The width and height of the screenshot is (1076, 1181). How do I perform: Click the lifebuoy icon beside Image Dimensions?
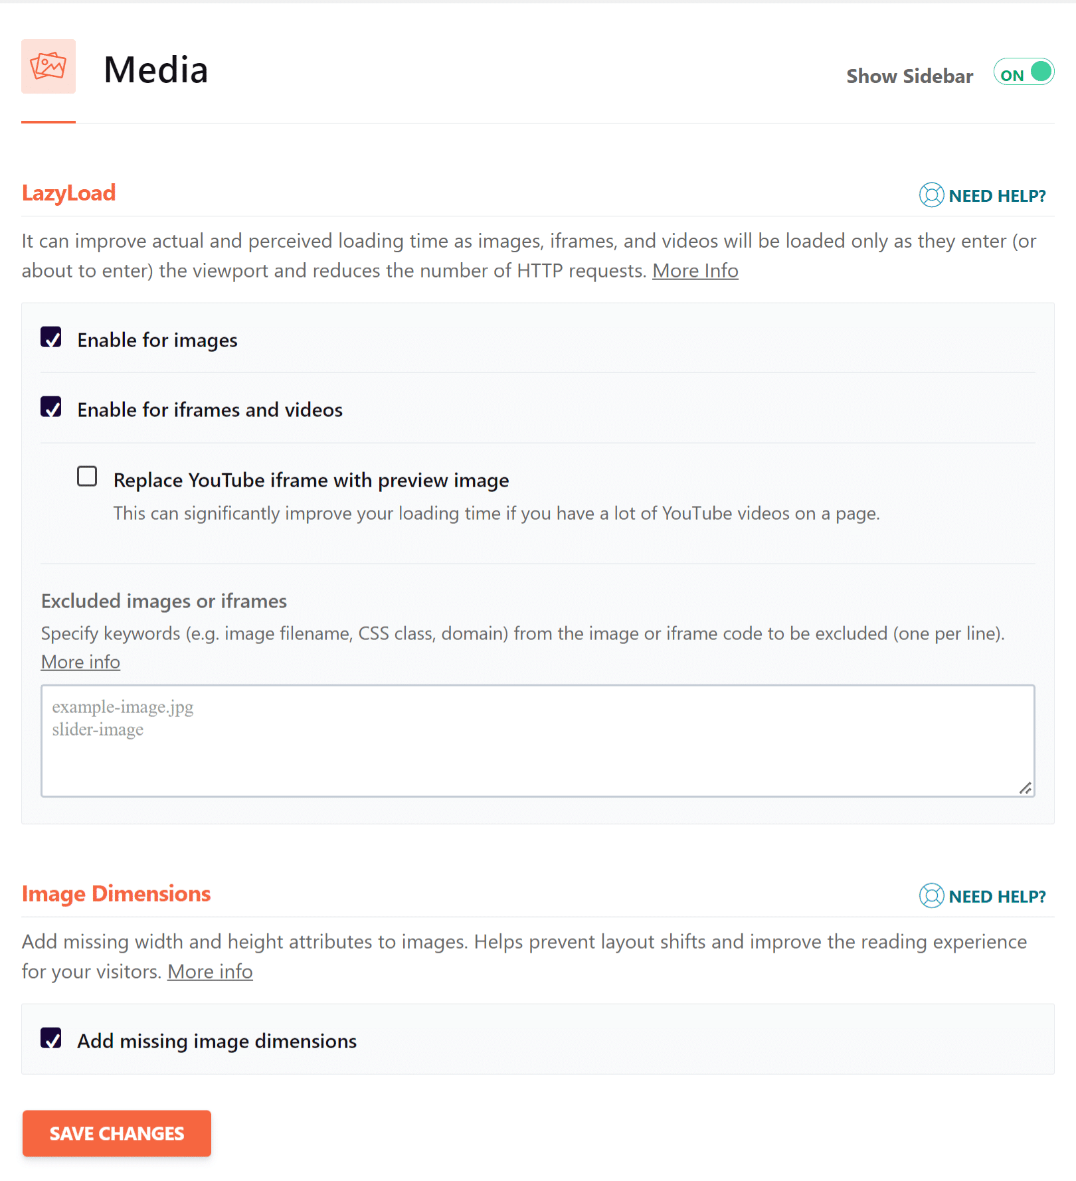tap(931, 896)
